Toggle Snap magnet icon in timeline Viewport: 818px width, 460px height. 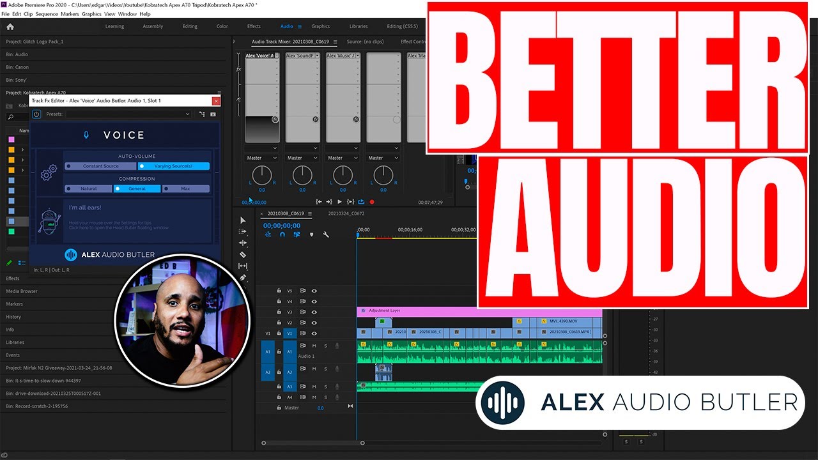click(x=282, y=234)
